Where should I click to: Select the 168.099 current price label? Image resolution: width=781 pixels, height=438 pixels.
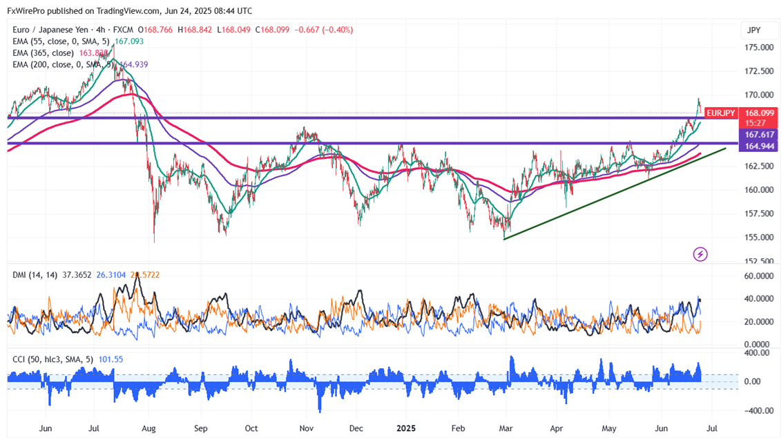759,113
